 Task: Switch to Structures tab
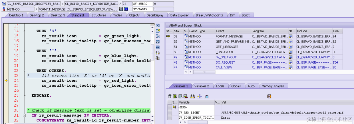point(99,15)
